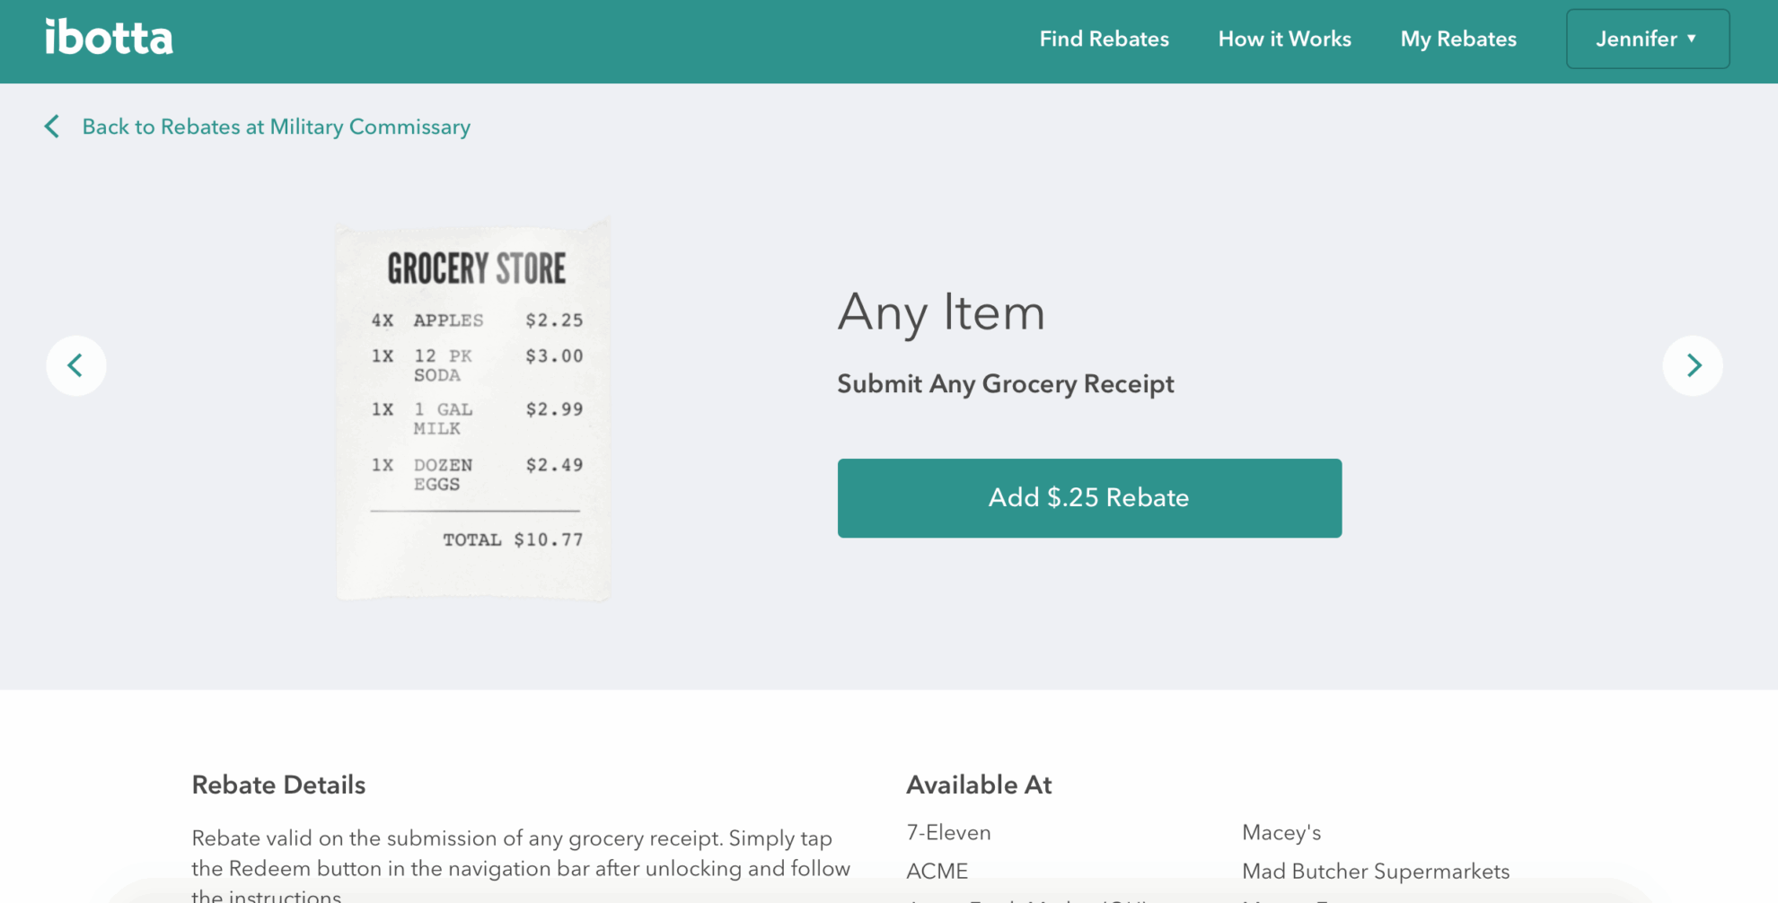The image size is (1778, 903).
Task: Show the previous rebate with left arrow
Action: [76, 365]
